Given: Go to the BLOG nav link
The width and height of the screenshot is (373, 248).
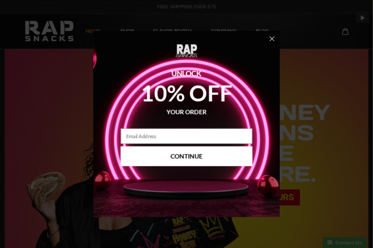Looking at the screenshot, I should (262, 30).
